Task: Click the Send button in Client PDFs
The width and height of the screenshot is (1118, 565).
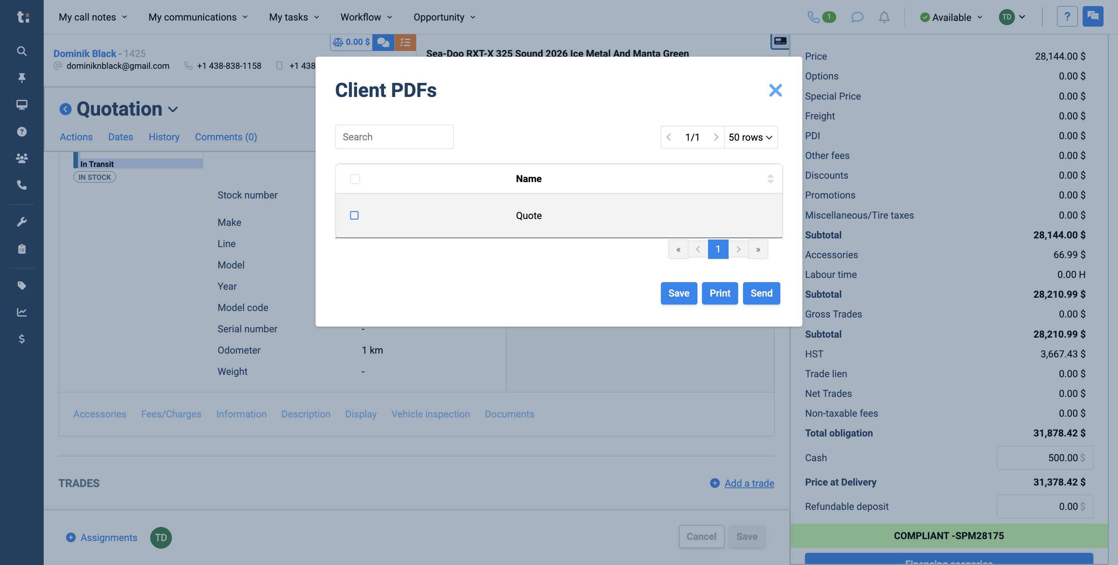Action: coord(761,293)
